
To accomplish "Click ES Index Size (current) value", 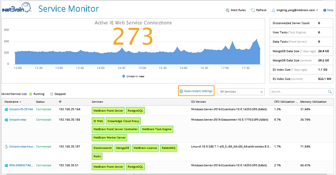I will click(324, 79).
